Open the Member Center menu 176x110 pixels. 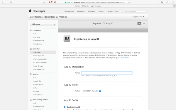pyautogui.click(x=113, y=11)
